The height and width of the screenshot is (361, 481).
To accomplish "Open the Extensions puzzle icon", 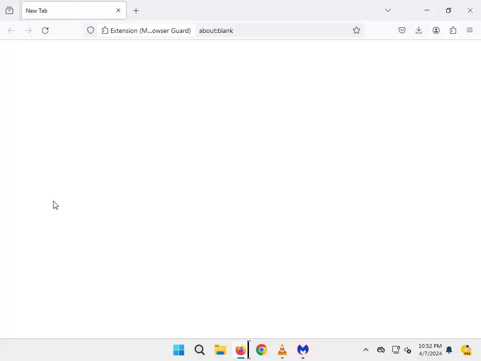I will (453, 31).
